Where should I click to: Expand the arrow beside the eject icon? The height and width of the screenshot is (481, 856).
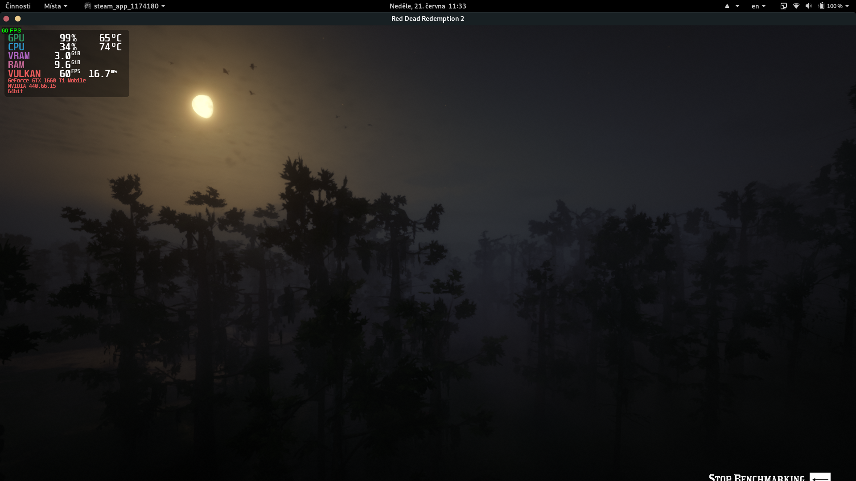(737, 6)
